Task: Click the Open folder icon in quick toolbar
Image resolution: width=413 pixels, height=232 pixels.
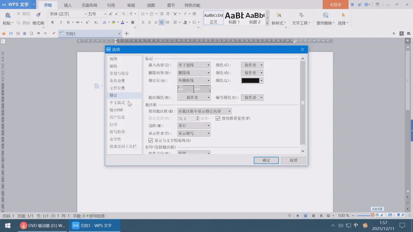Action: click(x=4, y=34)
